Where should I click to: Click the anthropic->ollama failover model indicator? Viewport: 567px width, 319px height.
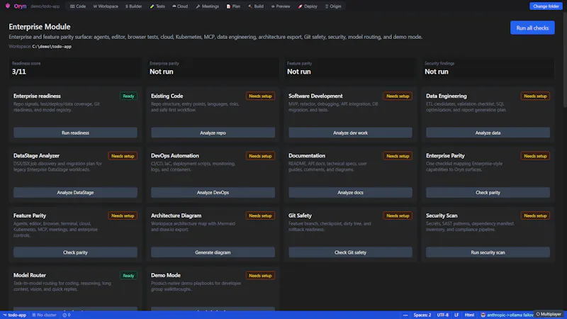tap(507, 315)
